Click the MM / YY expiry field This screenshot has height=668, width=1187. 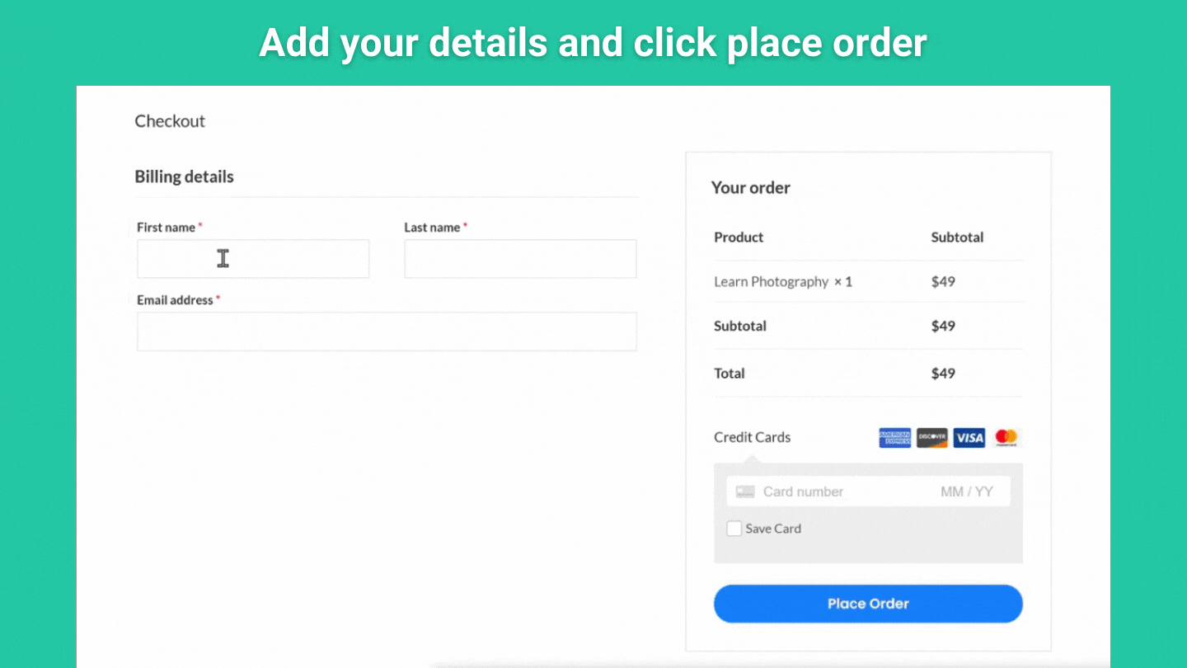point(966,492)
